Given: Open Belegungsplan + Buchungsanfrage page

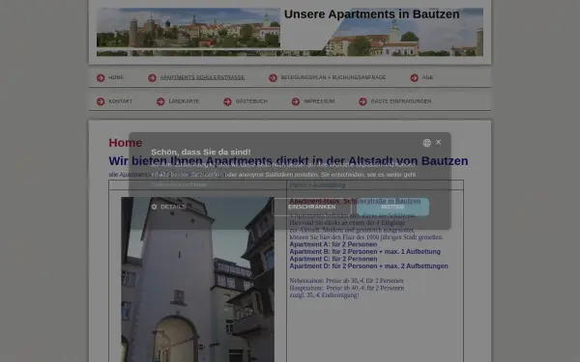Looking at the screenshot, I should [333, 77].
